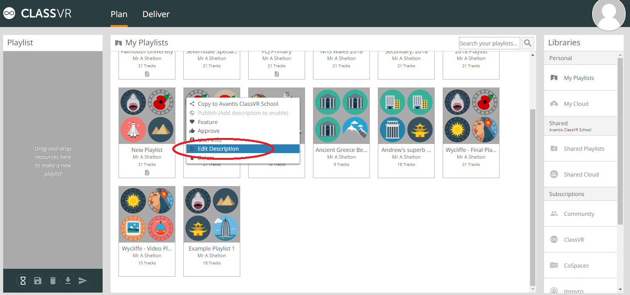
Task: Open My Playlists in Libraries
Action: [580, 78]
